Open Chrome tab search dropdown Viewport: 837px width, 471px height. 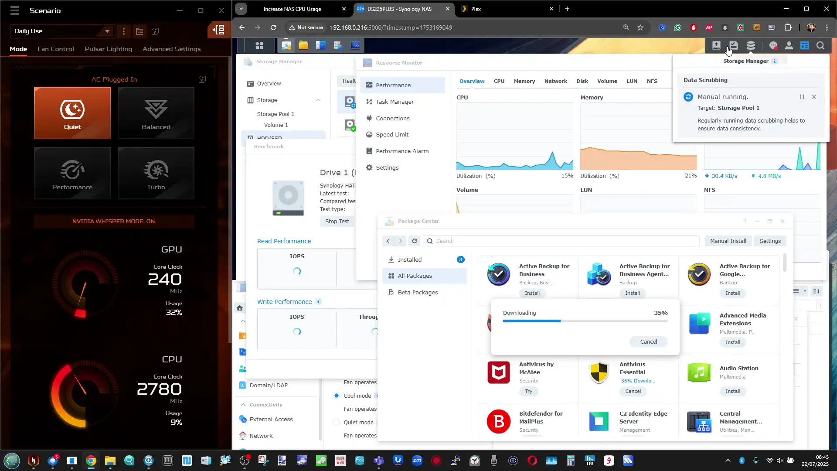241,9
